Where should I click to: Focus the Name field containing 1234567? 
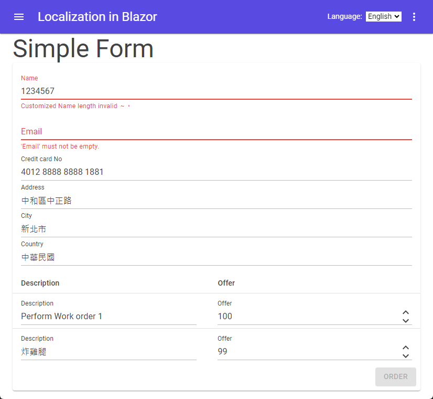216,91
